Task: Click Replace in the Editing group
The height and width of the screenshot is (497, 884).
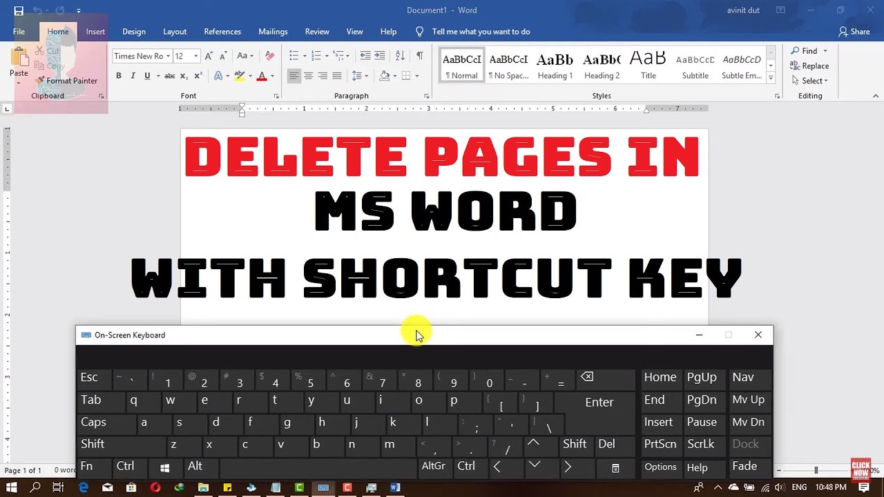Action: 809,66
